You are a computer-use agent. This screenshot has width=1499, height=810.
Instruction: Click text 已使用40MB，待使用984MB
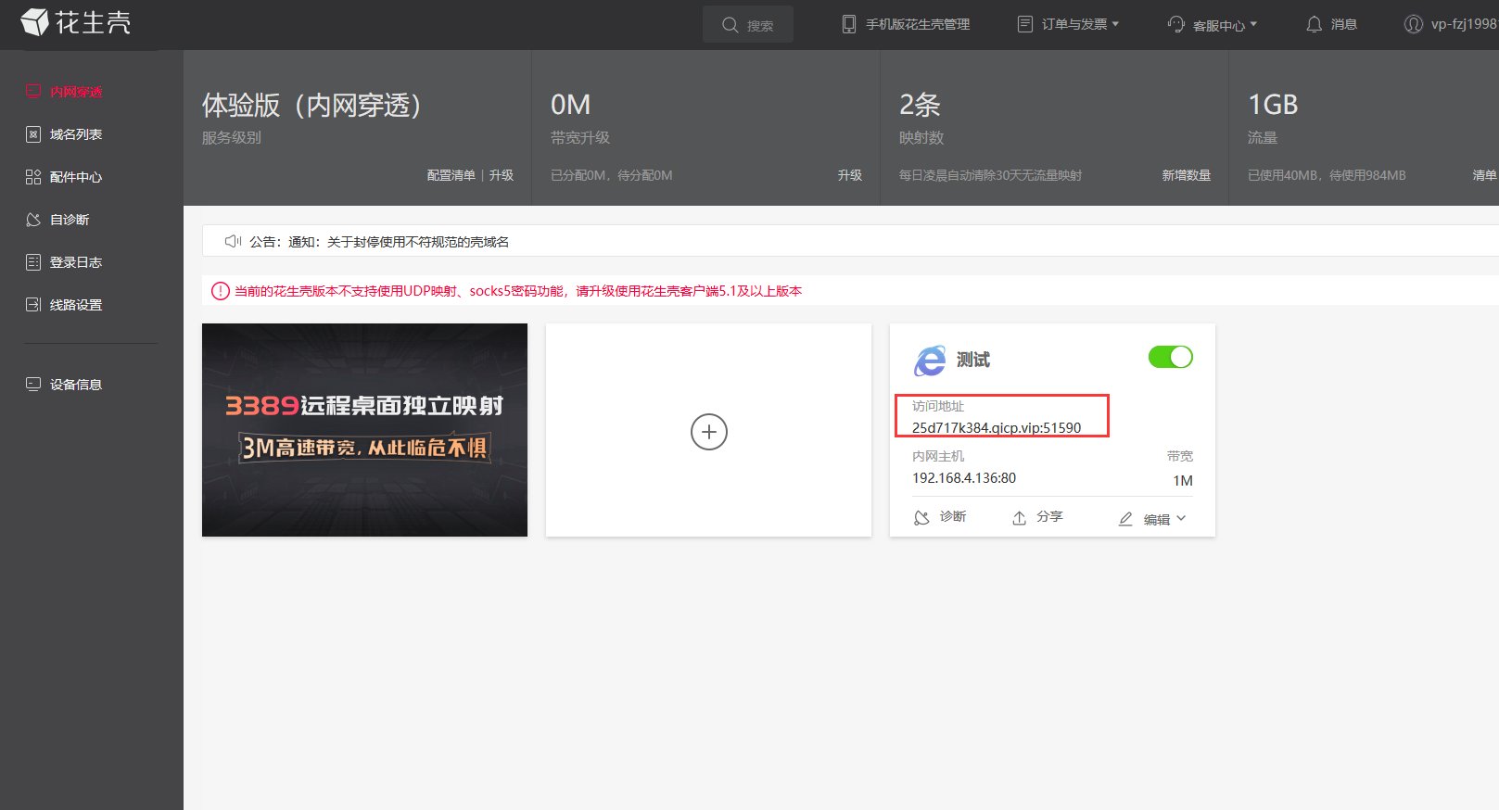1327,175
